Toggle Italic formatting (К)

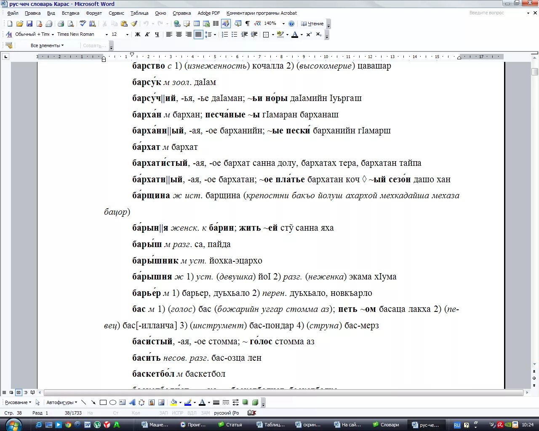(147, 35)
